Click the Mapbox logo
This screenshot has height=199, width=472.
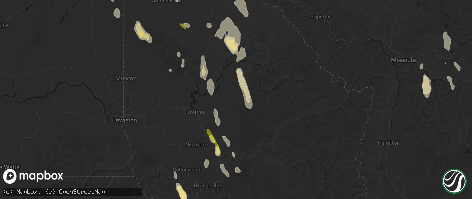click(33, 176)
